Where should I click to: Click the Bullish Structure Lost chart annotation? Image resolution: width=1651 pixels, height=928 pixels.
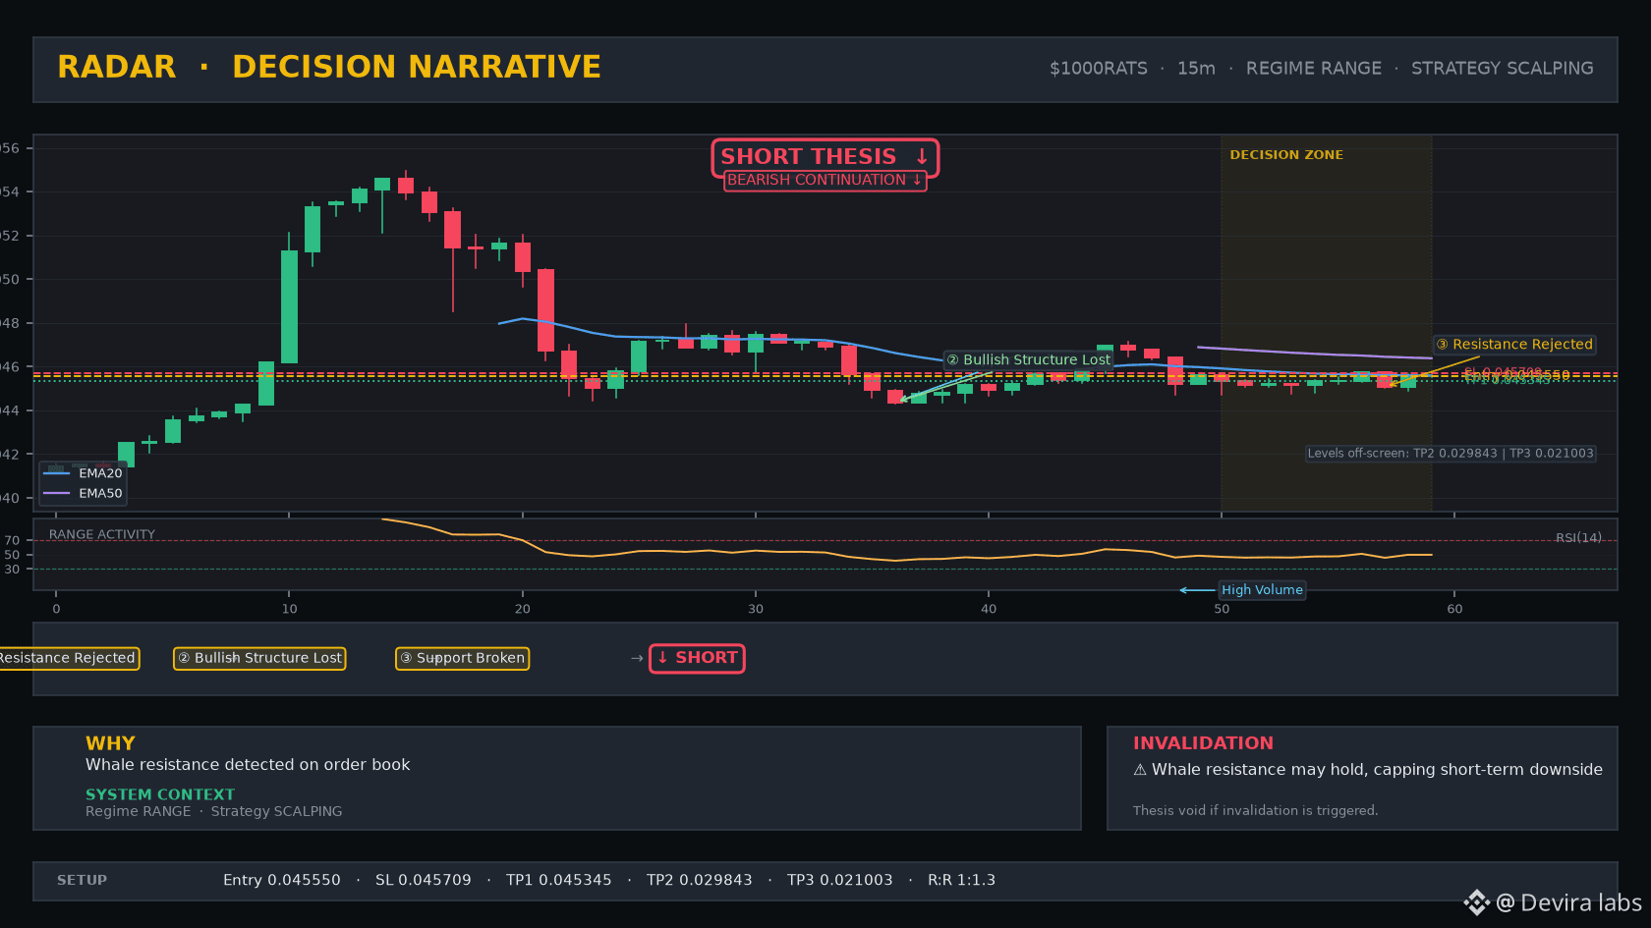[x=1028, y=359]
